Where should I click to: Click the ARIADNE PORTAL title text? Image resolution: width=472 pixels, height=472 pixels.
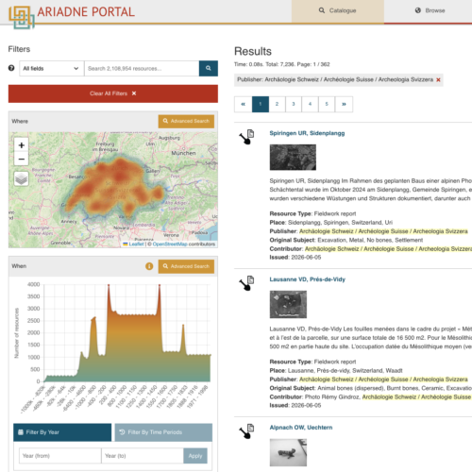[86, 12]
